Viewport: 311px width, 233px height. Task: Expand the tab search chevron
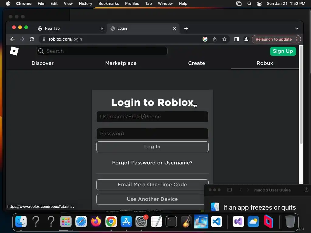[297, 29]
